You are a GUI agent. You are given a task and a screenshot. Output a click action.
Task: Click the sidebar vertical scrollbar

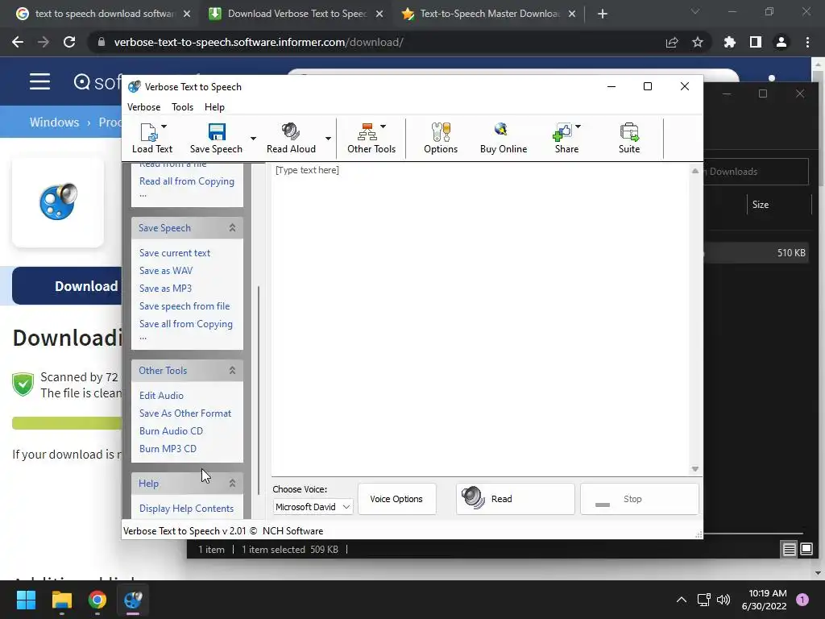click(x=259, y=389)
